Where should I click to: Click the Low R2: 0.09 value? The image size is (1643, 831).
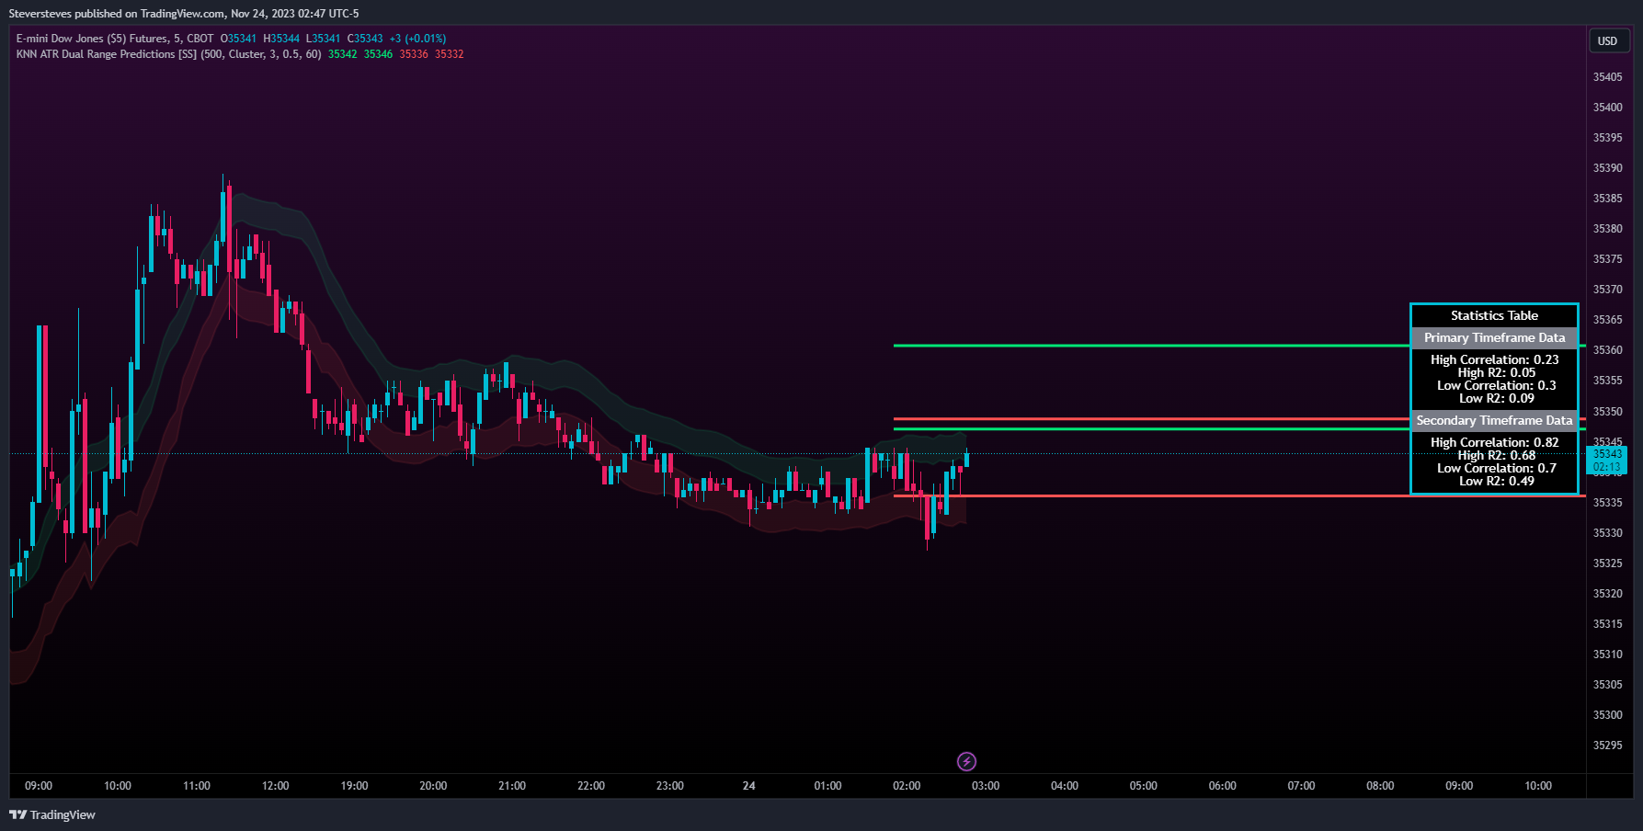pyautogui.click(x=1496, y=398)
